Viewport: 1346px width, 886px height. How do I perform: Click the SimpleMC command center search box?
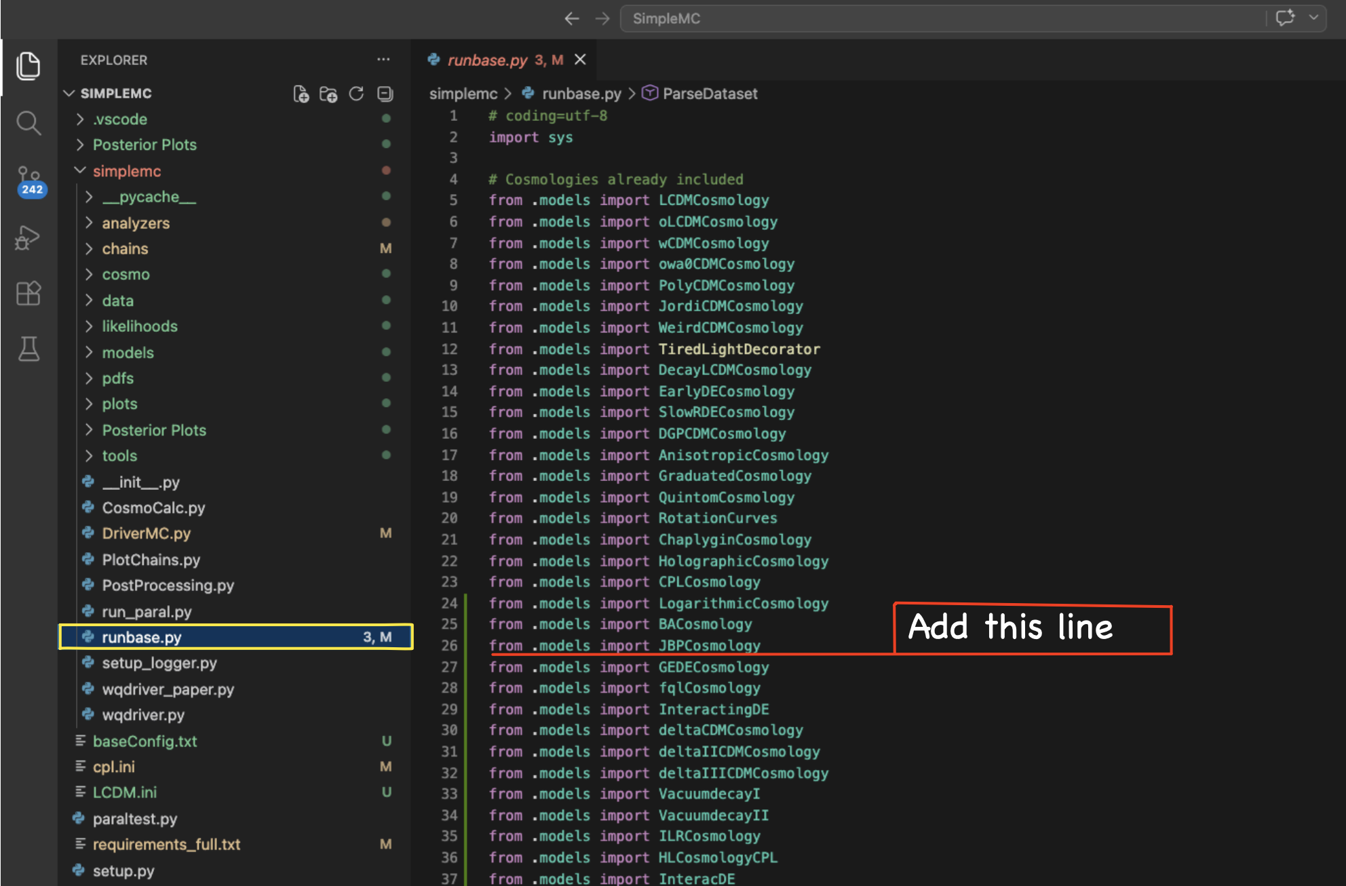pos(943,18)
